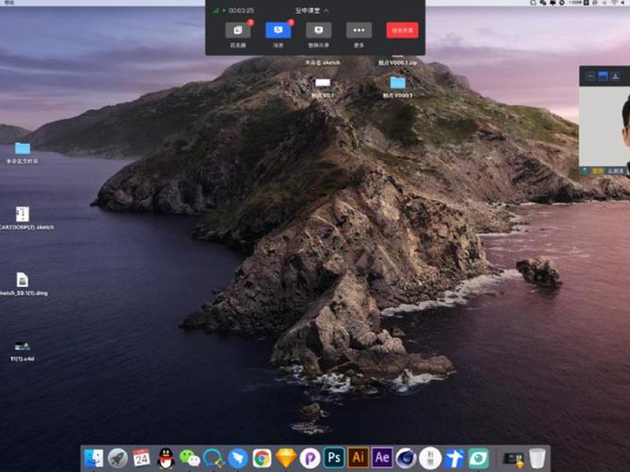Launch Sketch diamond app from the Dock
Image resolution: width=630 pixels, height=472 pixels.
pos(286,459)
